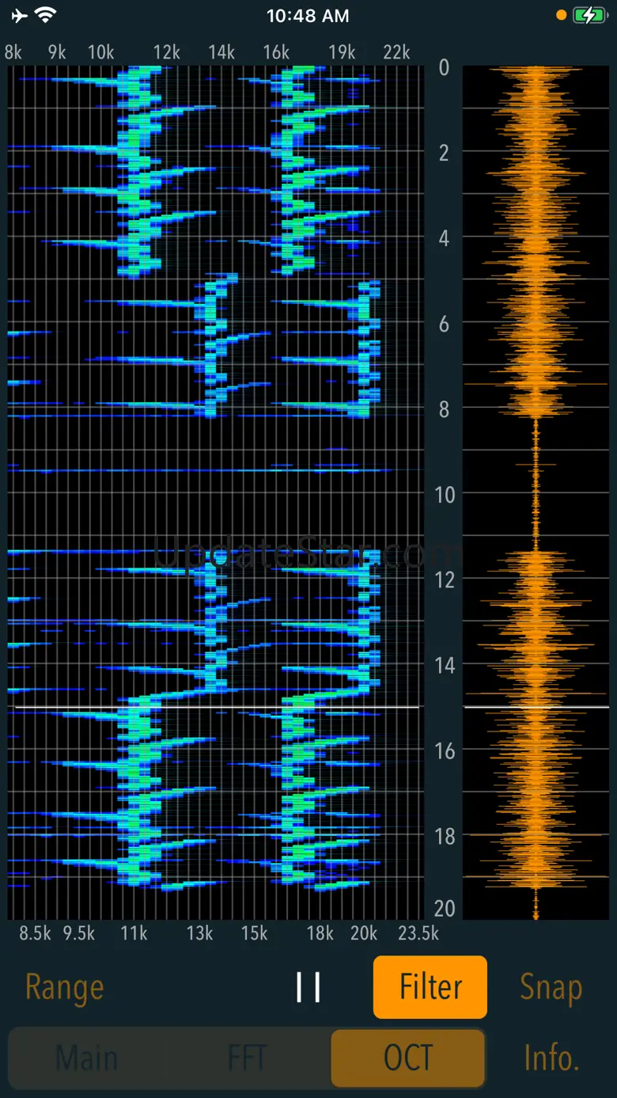Image resolution: width=617 pixels, height=1098 pixels.
Task: Pause the spectrogram with the pause button
Action: (x=308, y=987)
